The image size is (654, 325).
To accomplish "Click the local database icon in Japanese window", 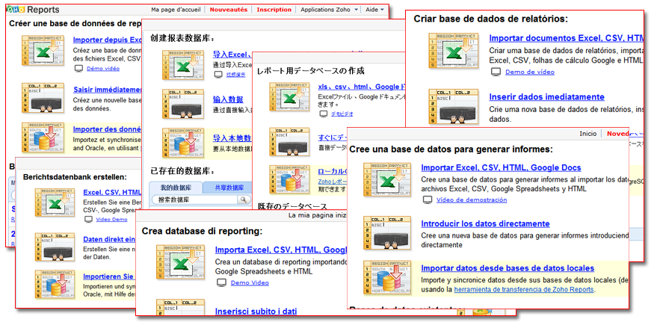I will 290,180.
